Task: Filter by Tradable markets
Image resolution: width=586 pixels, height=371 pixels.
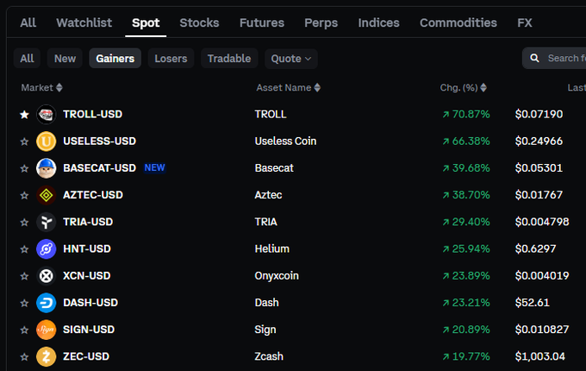Action: (229, 59)
